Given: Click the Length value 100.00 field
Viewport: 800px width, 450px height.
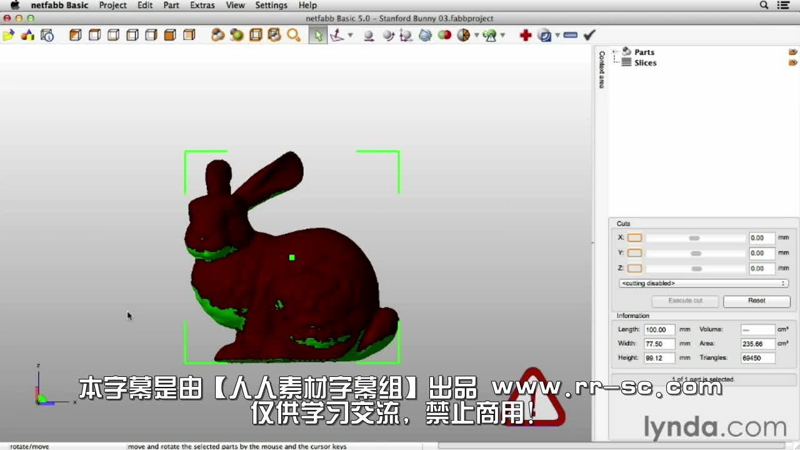Looking at the screenshot, I should (x=659, y=329).
